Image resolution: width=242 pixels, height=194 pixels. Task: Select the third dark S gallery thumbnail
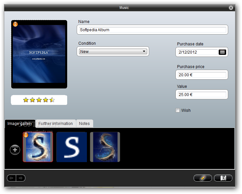point(105,147)
